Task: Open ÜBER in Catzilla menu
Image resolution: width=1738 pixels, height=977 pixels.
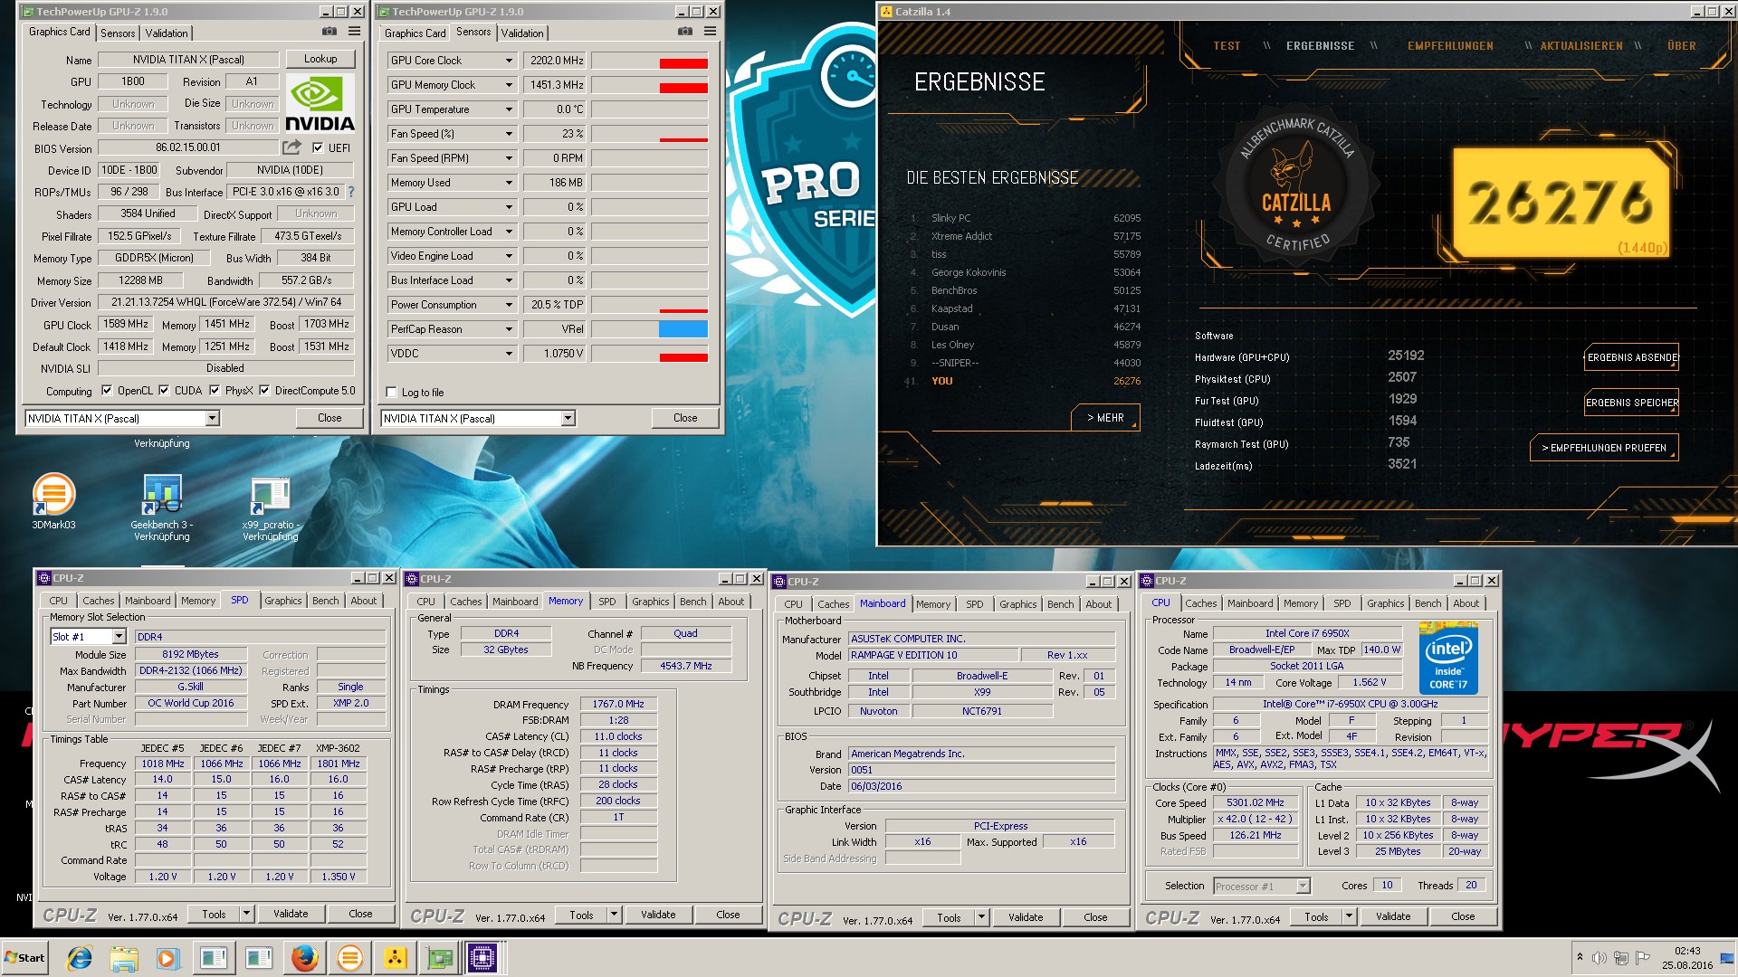Action: coord(1682,46)
